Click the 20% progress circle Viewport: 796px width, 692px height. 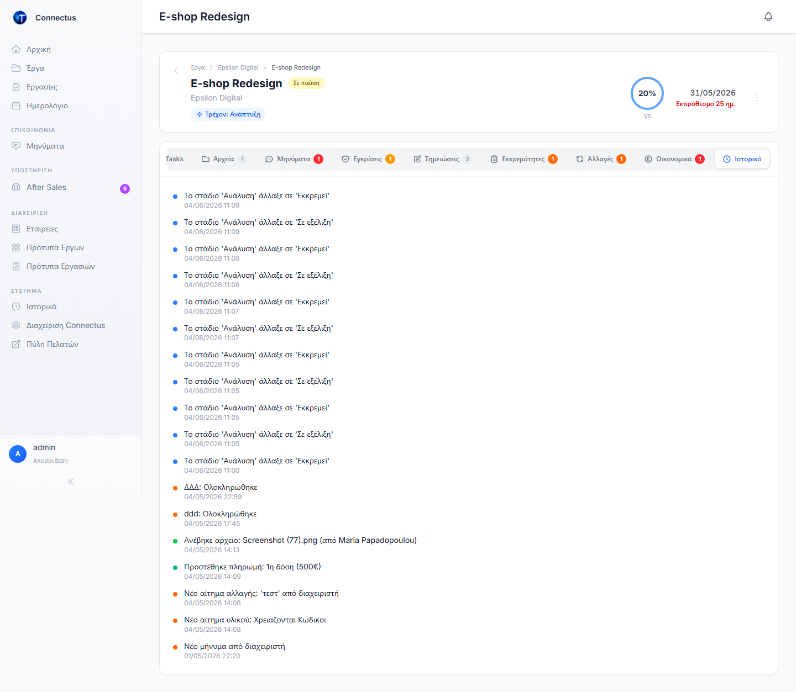[x=647, y=93]
